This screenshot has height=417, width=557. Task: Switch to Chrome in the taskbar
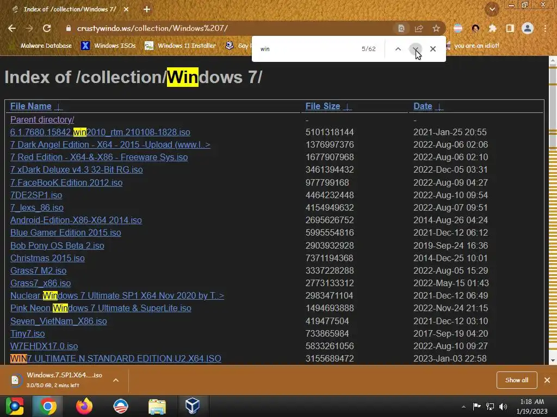48,406
